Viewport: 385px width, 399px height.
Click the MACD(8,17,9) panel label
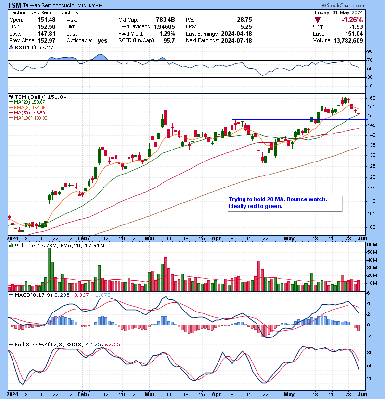click(34, 295)
